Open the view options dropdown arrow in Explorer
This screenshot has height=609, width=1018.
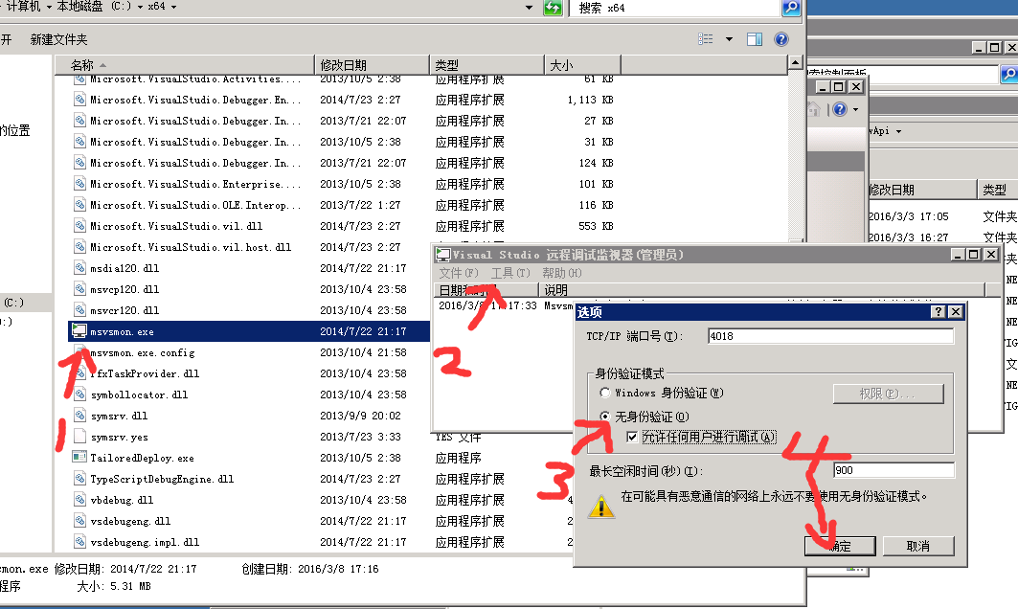[729, 39]
